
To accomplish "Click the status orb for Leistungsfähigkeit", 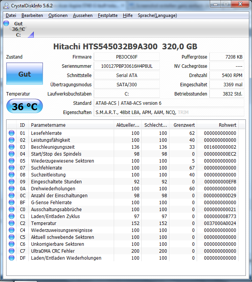I will pyautogui.click(x=12, y=140).
